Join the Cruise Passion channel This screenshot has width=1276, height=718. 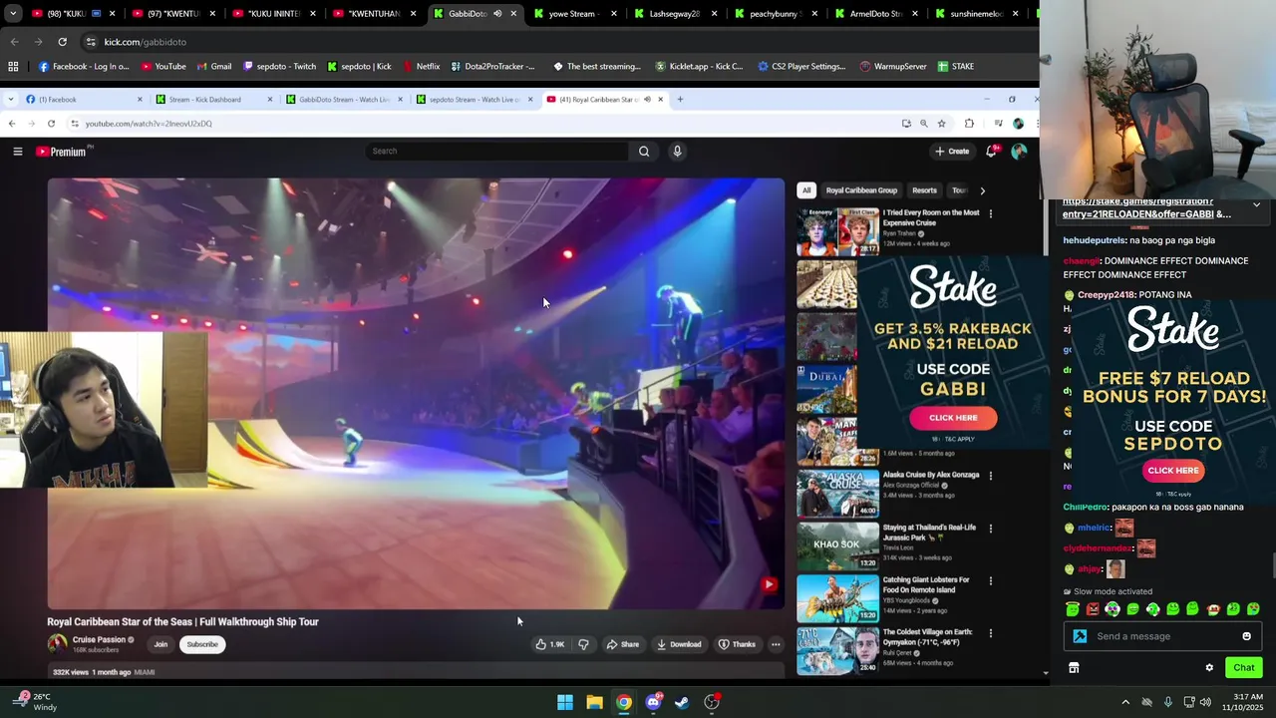point(160,644)
